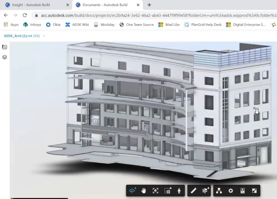Screen dimensions: 277x199
Task: Toggle the Section Analysis box tool
Action: pyautogui.click(x=205, y=191)
